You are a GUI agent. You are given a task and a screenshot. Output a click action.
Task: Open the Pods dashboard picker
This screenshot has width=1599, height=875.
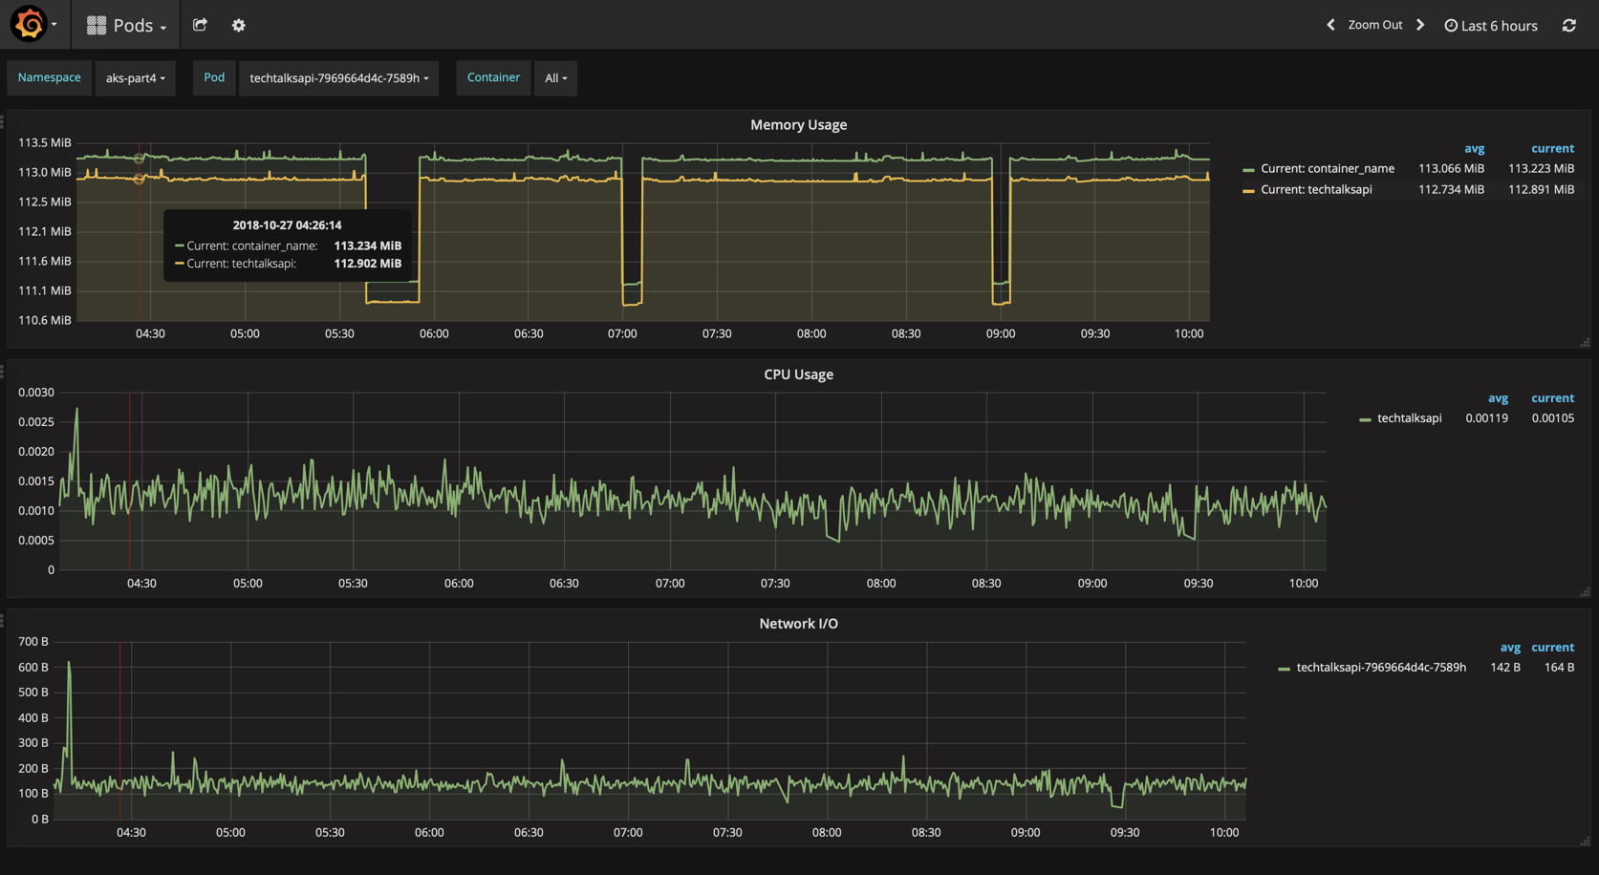point(126,25)
